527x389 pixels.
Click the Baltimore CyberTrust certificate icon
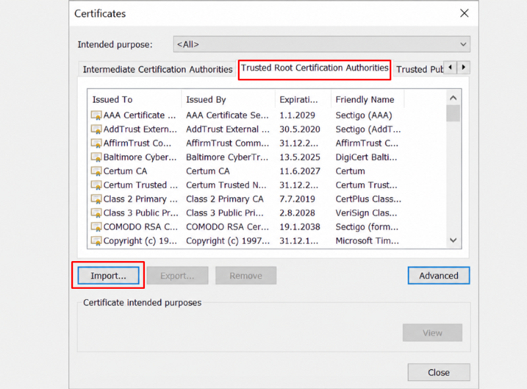click(x=96, y=158)
